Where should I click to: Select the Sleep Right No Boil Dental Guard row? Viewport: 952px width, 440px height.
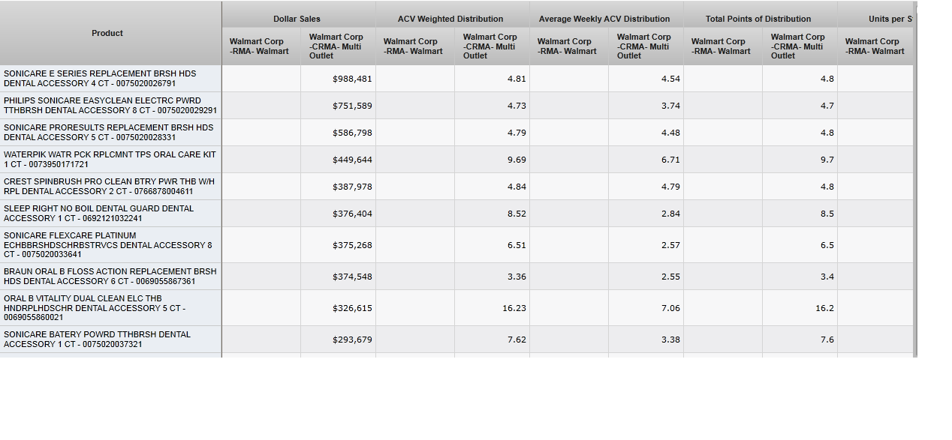tap(98, 214)
